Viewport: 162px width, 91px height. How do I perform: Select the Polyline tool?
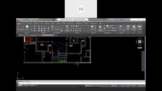22,28
